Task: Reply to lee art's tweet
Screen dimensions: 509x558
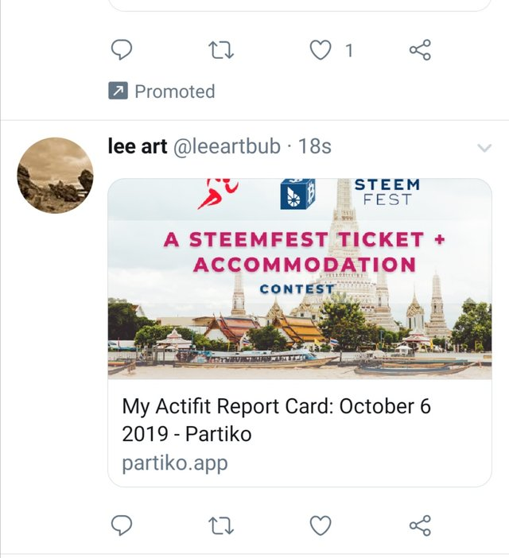Action: pos(120,525)
